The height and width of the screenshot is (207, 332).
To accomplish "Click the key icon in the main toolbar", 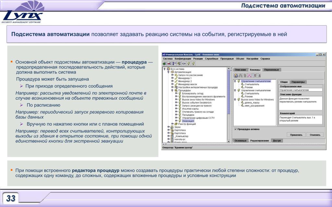I will pyautogui.click(x=174, y=63).
